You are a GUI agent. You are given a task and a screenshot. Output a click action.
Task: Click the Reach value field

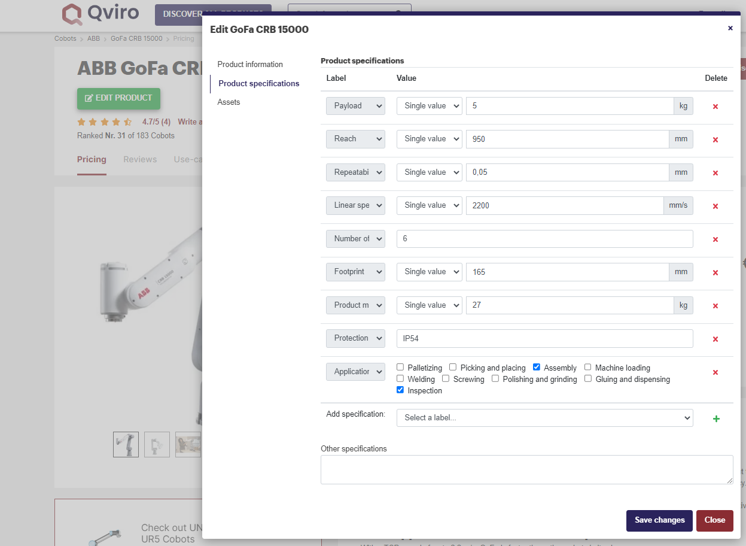pos(567,139)
